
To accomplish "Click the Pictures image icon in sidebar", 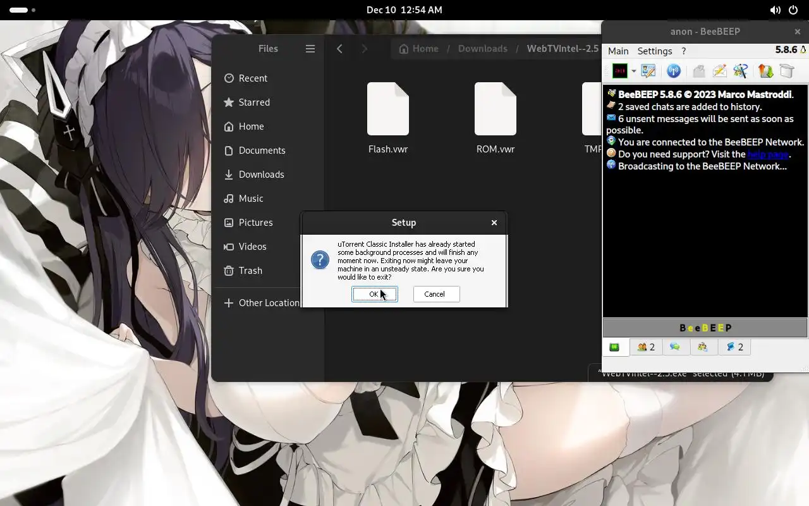I will [229, 223].
